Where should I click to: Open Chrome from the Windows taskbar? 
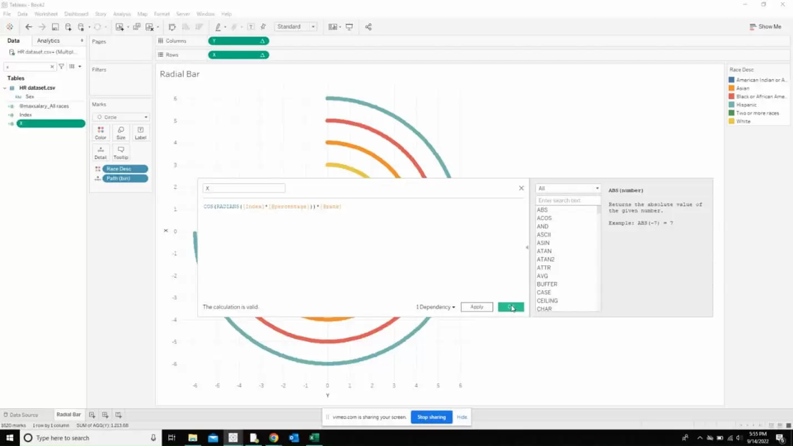273,438
